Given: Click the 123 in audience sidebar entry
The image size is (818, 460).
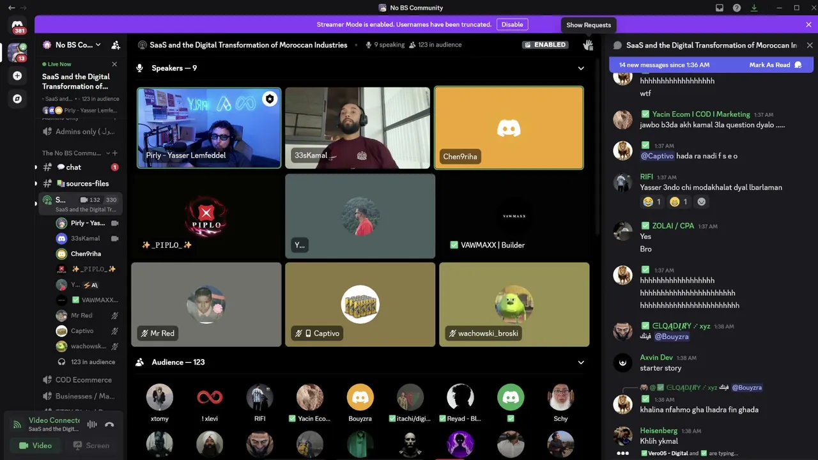Looking at the screenshot, I should coord(88,362).
